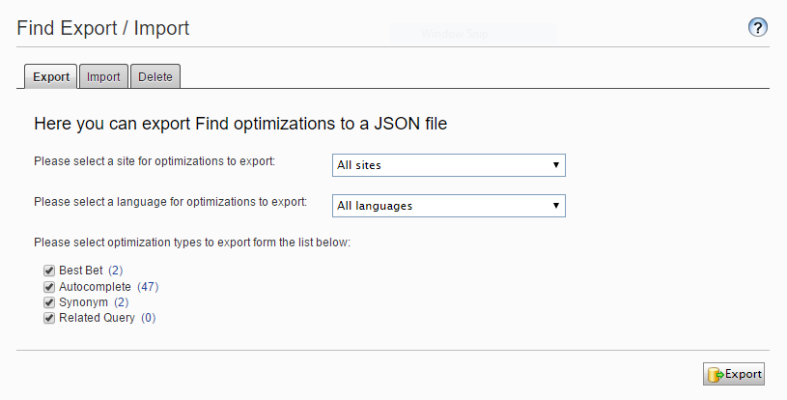Disable the Synonym checkbox
Viewport: 787px width, 400px height.
(48, 302)
